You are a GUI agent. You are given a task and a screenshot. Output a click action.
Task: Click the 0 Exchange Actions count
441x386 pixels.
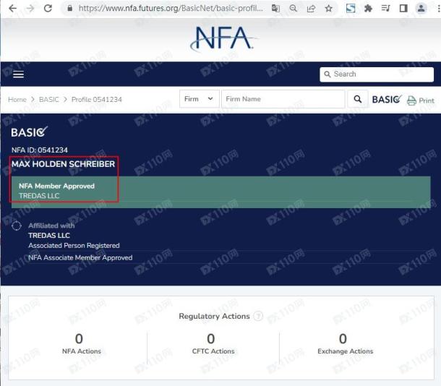pyautogui.click(x=343, y=338)
